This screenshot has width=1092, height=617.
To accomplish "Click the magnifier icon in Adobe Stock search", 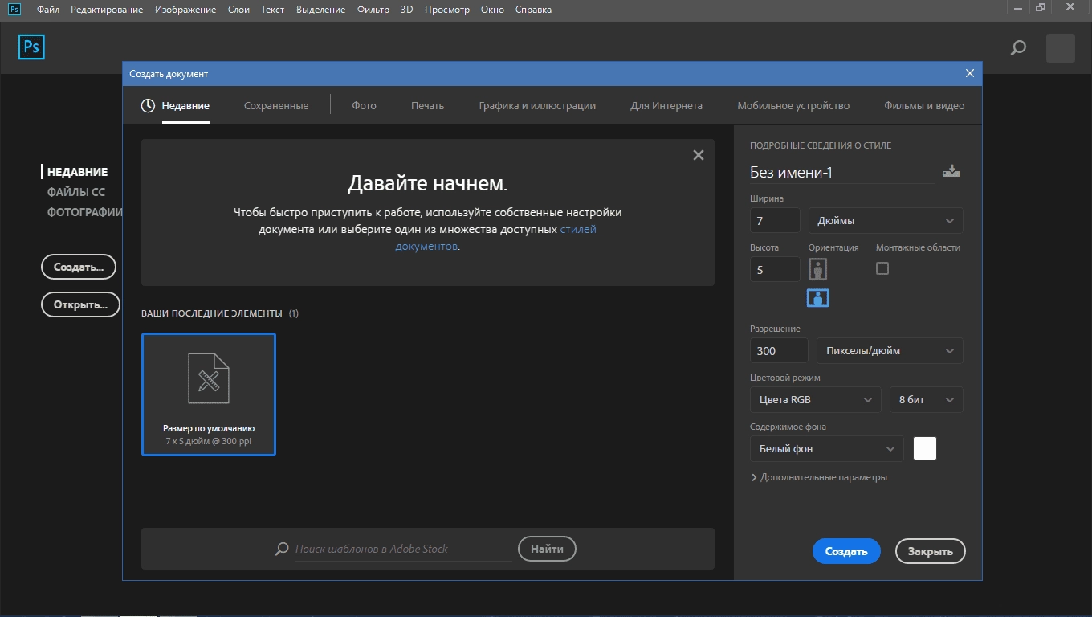I will (x=282, y=549).
